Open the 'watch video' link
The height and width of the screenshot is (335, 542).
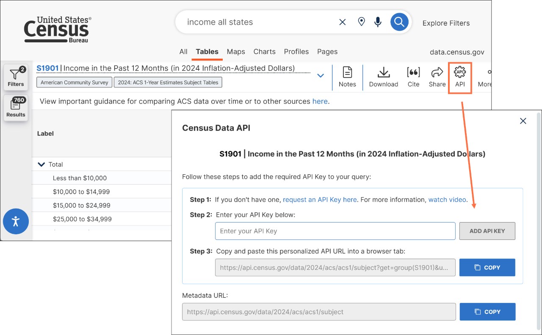[447, 200]
